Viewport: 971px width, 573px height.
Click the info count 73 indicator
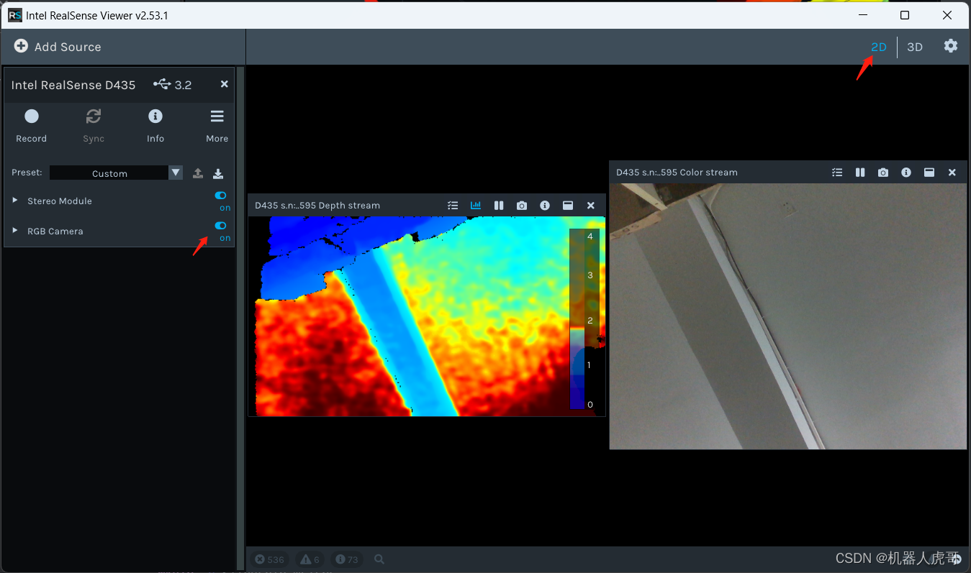[348, 559]
